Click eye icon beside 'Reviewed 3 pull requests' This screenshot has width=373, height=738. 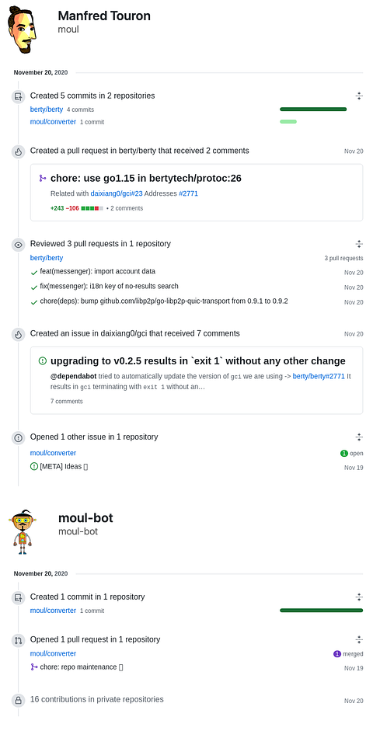[x=19, y=245]
